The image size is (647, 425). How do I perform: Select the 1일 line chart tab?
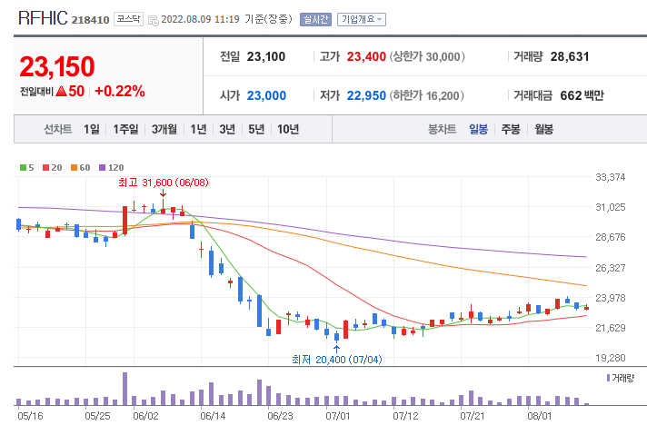tap(92, 130)
